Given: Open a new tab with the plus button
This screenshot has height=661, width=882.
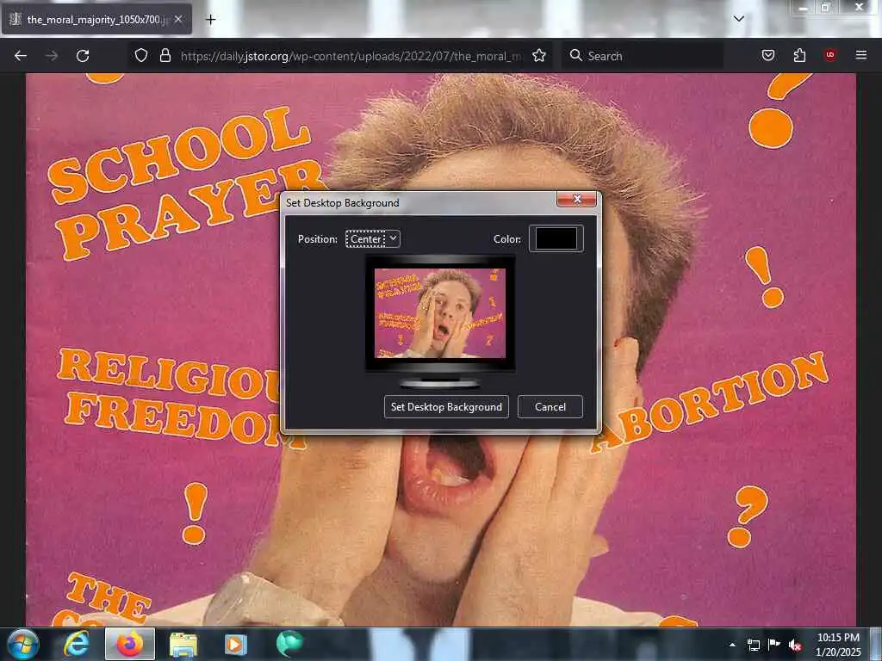Looking at the screenshot, I should (x=210, y=20).
